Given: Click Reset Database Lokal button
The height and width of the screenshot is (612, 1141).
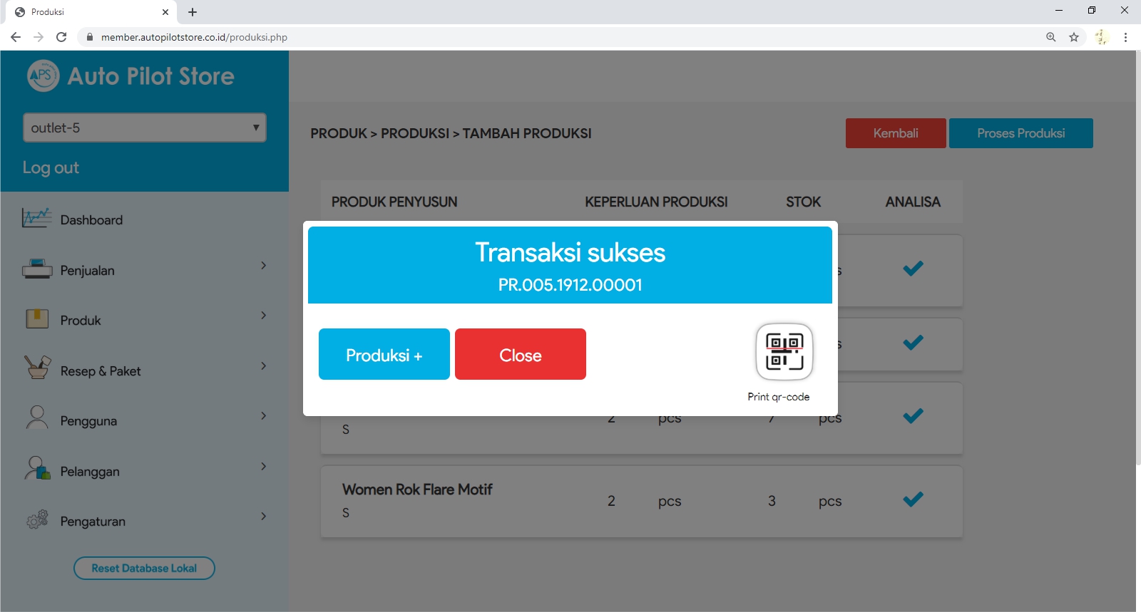Looking at the screenshot, I should [x=144, y=569].
